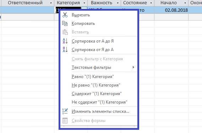Viewport: 202px width, 133px height.
Task: Click the Copy pages icon
Action: coord(65,23)
